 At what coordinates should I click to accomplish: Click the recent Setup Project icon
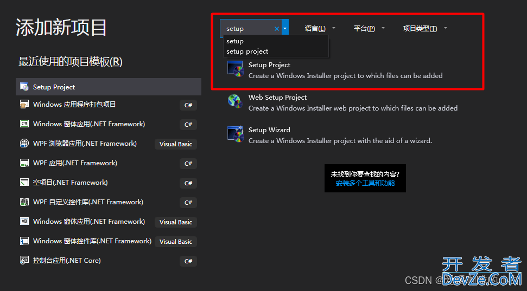24,87
